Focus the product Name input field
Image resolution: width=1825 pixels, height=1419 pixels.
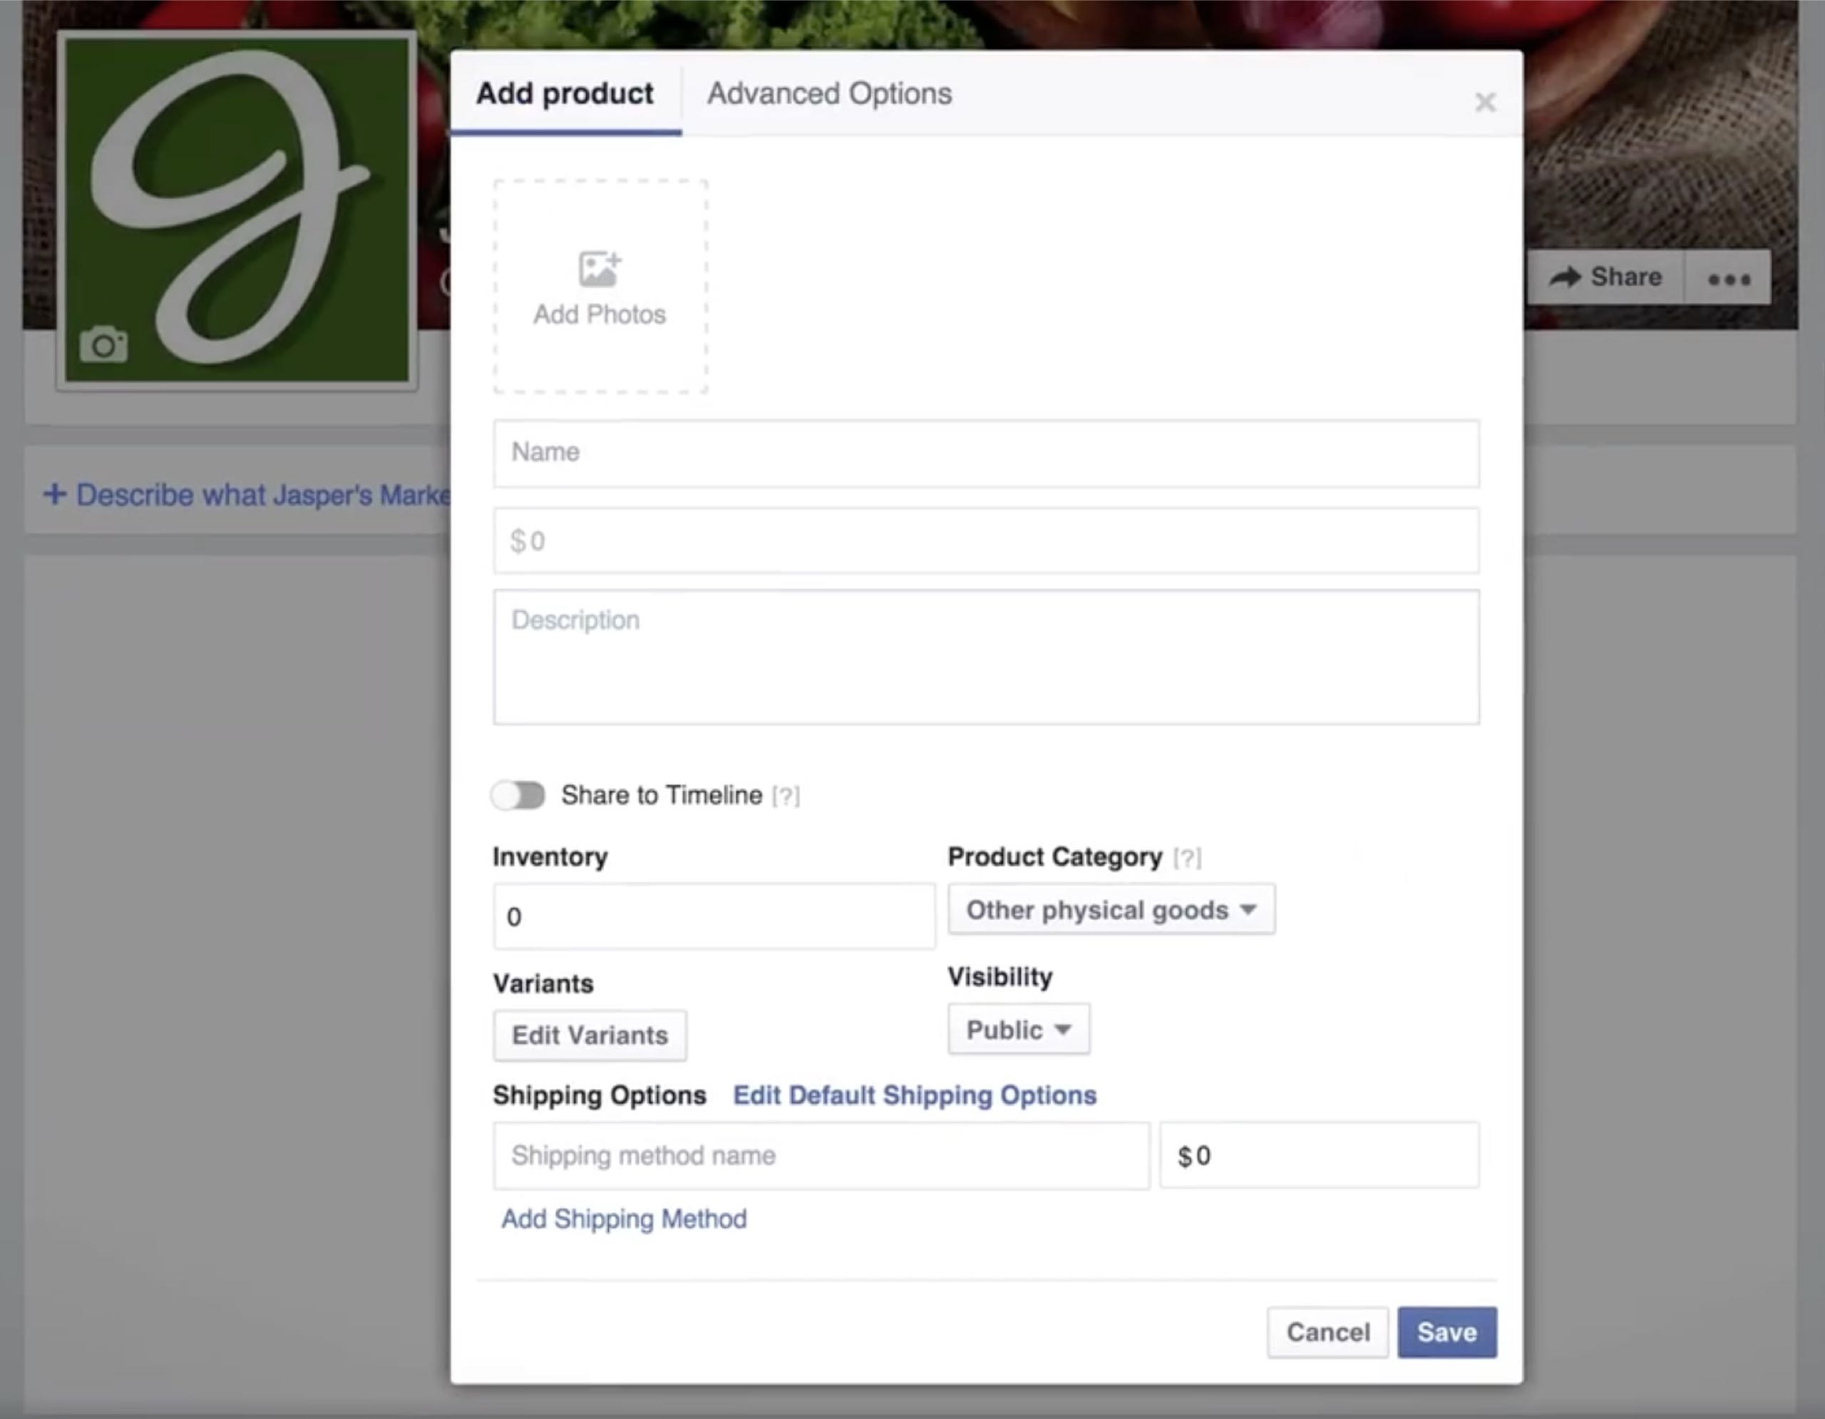click(986, 453)
